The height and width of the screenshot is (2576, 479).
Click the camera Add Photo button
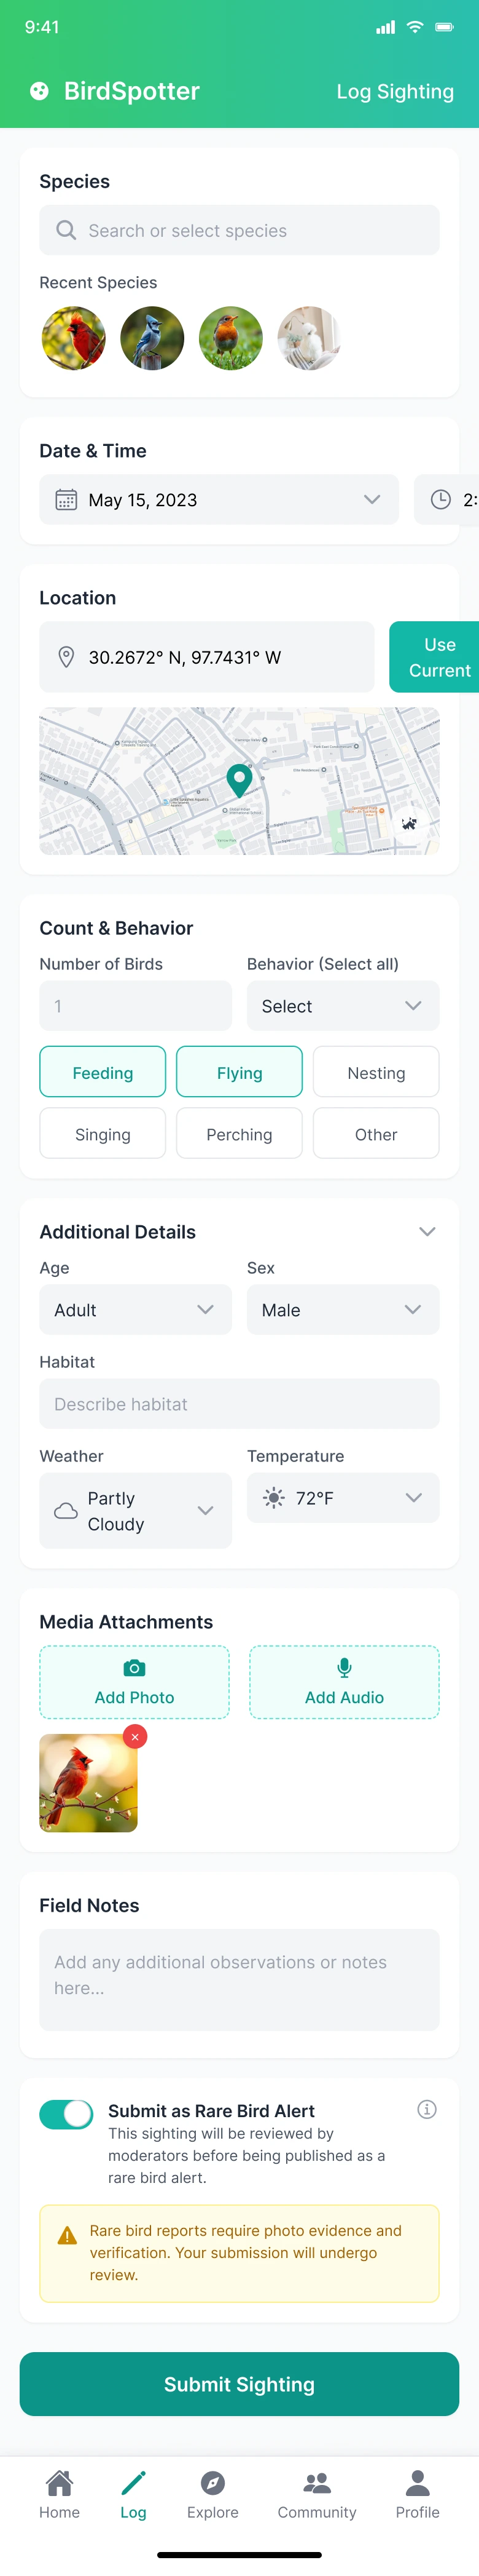134,1682
